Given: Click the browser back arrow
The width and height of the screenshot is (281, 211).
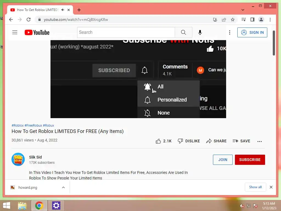Looking at the screenshot, I should (11, 20).
